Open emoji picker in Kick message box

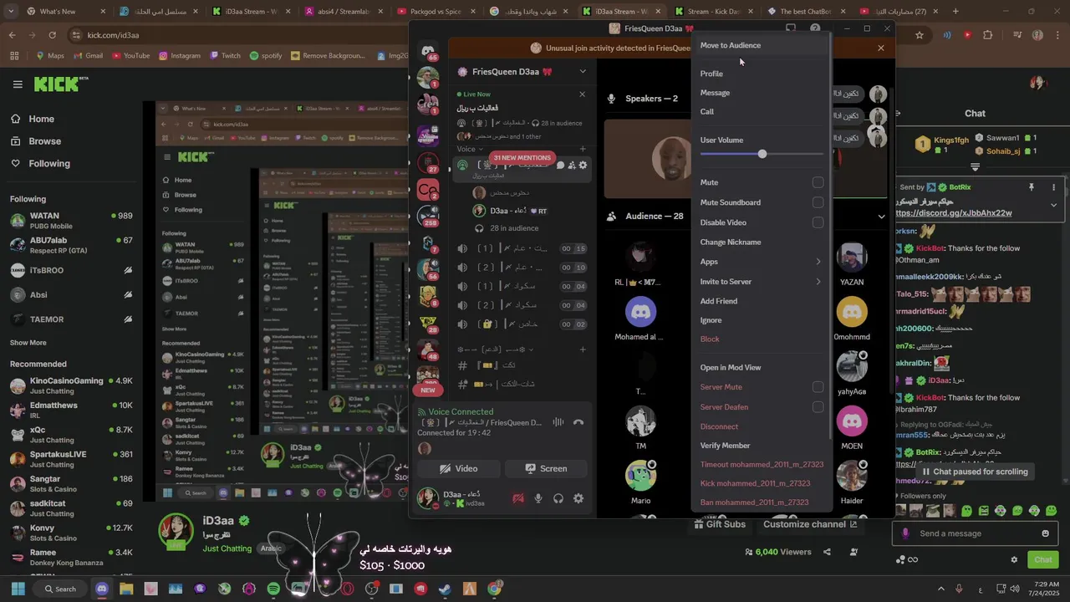click(1045, 533)
